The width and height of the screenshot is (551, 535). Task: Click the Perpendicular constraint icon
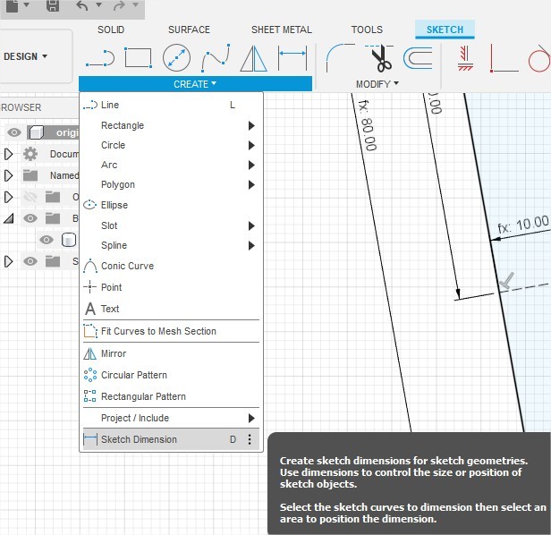(504, 58)
